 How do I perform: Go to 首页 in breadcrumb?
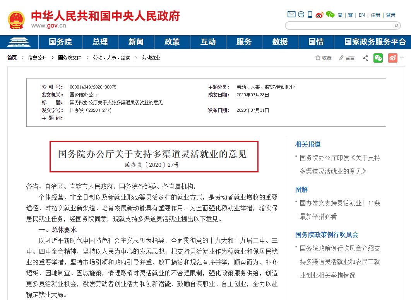pos(12,58)
